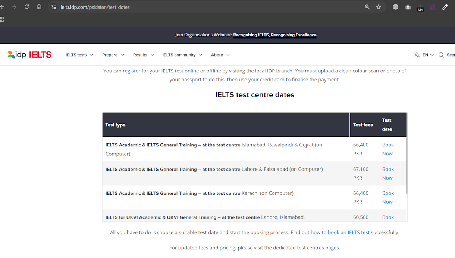Click the table's vertical scrollbar
455x258 pixels.
tap(407, 153)
